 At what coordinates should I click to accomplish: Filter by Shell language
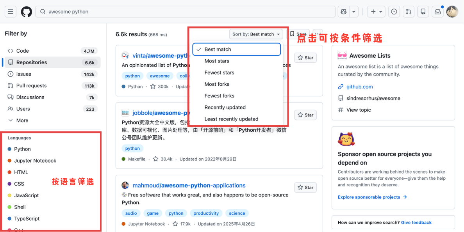16,207
